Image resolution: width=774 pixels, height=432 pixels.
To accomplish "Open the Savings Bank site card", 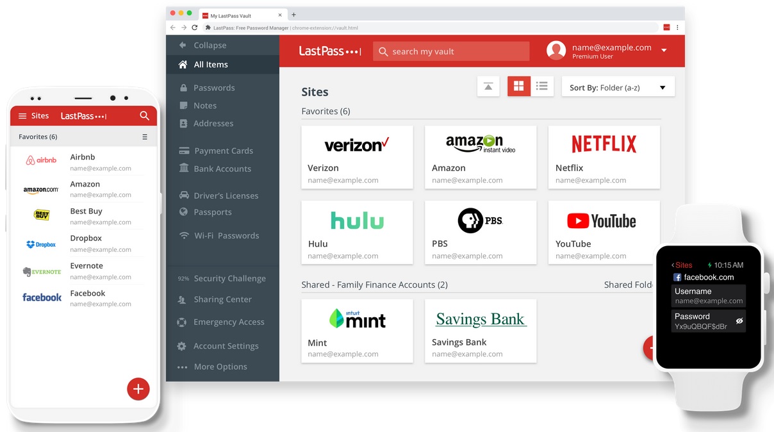I will [x=481, y=331].
